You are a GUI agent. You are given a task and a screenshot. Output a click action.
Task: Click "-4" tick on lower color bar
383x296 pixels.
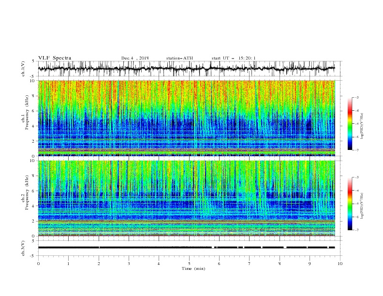(x=357, y=191)
